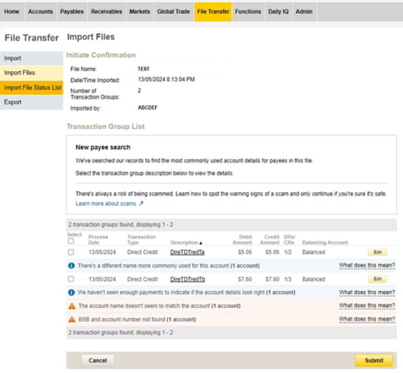Click the warning icon for BSB not found
This screenshot has height=373, width=403.
pos(71,319)
